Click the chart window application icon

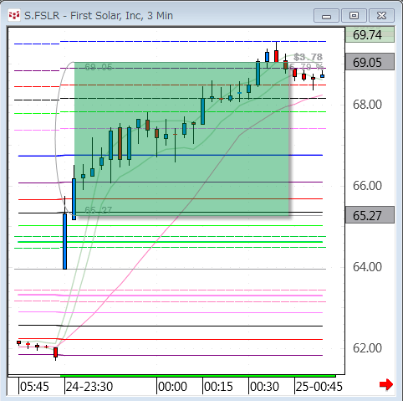(14, 15)
